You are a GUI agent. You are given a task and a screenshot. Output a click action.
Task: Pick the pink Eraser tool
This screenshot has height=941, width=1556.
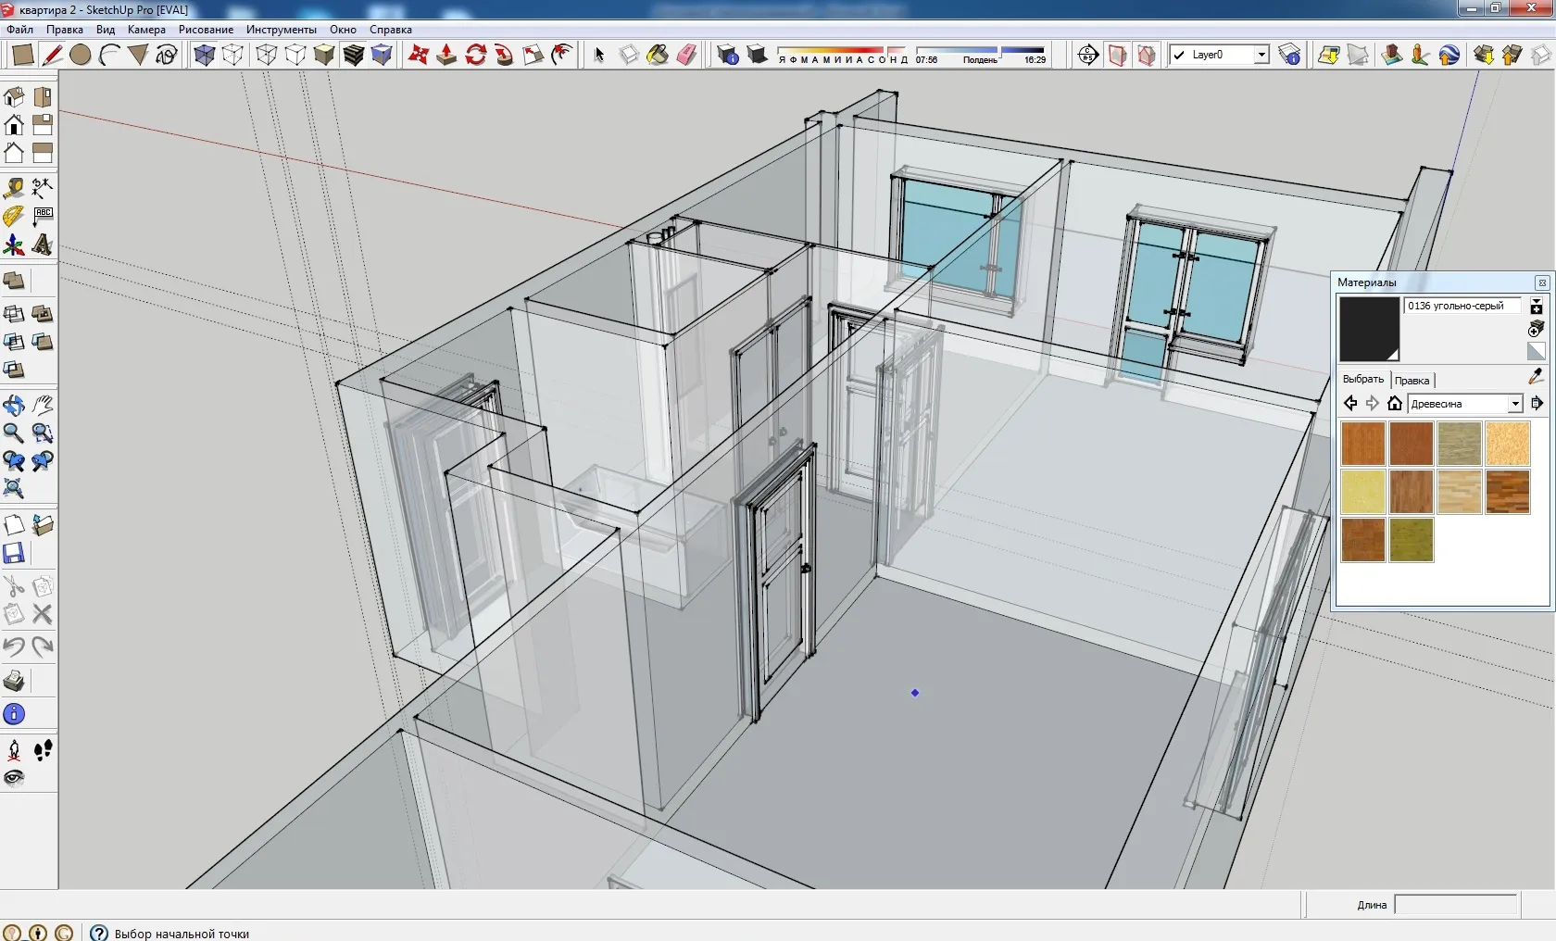point(686,56)
